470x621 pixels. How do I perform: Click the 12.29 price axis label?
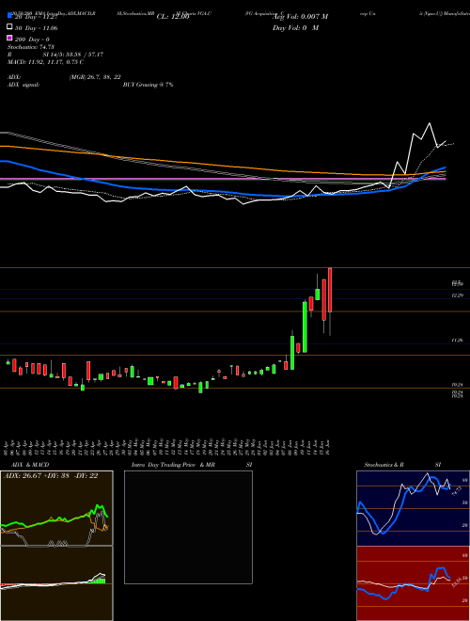coord(458,295)
